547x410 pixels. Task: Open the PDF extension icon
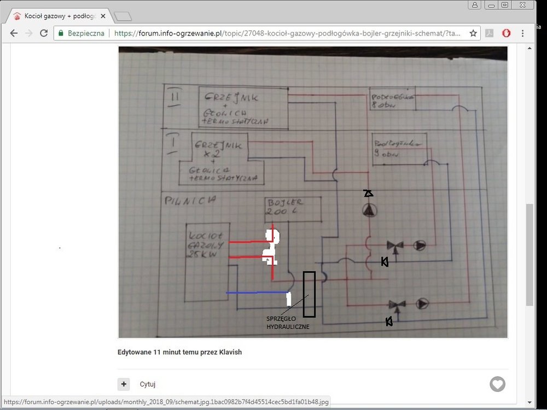(x=490, y=33)
